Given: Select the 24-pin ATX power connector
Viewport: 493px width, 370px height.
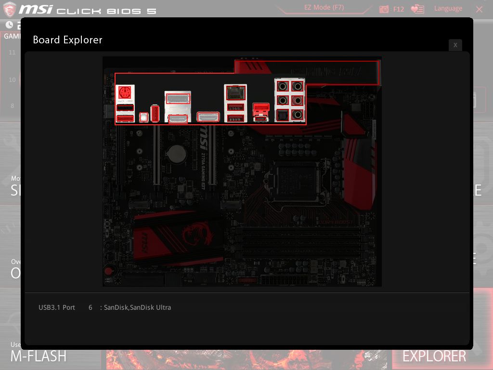Looking at the screenshot, I should 285,279.
